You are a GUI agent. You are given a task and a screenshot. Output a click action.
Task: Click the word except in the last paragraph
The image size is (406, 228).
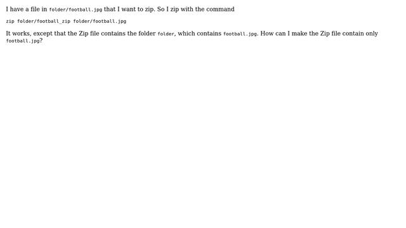tap(43, 34)
